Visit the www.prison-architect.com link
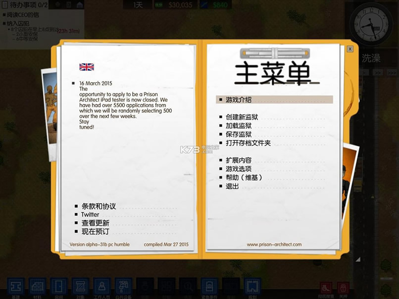The width and height of the screenshot is (399, 299). tap(274, 245)
